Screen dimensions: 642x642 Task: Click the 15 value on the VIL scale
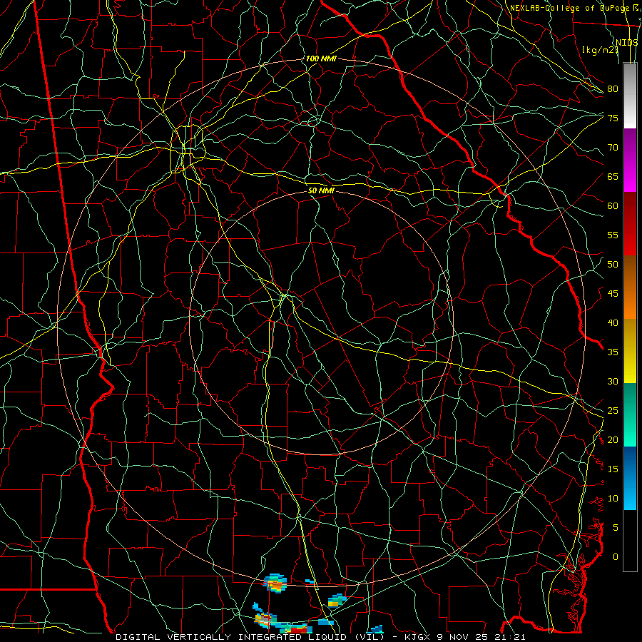tap(613, 469)
